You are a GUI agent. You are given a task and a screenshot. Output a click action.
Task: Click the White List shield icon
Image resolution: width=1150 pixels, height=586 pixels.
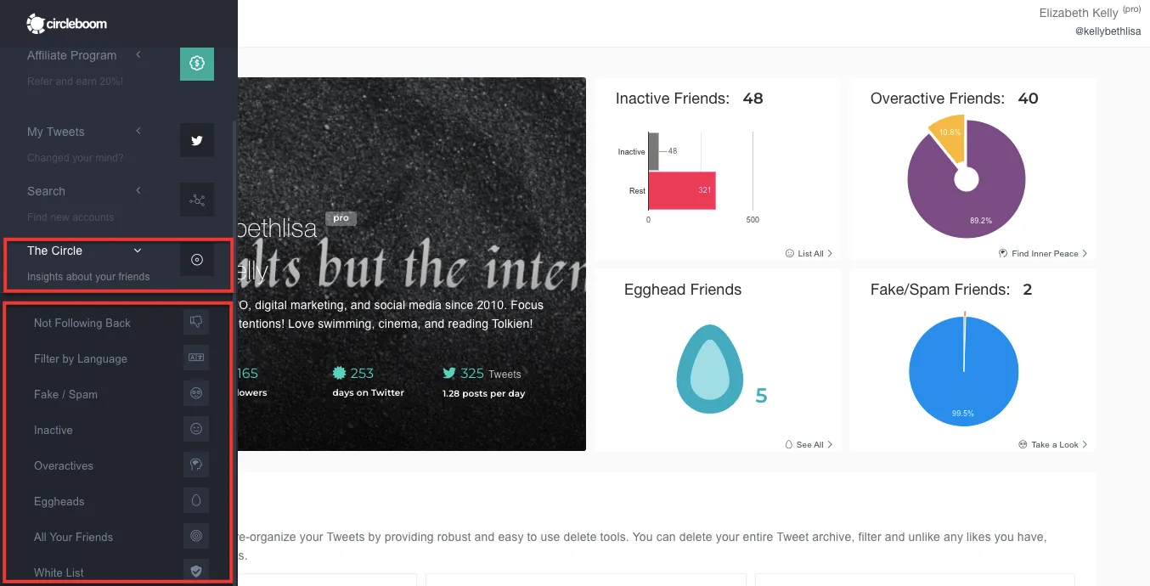click(196, 571)
